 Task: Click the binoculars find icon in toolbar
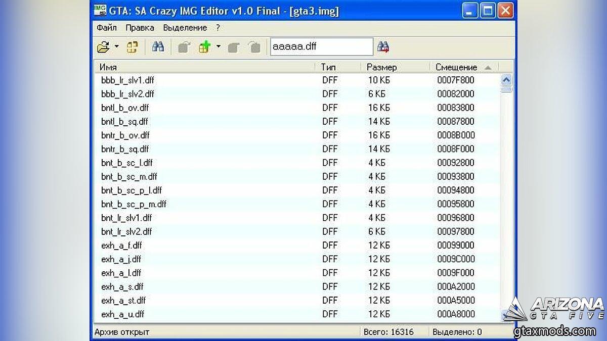coord(158,47)
